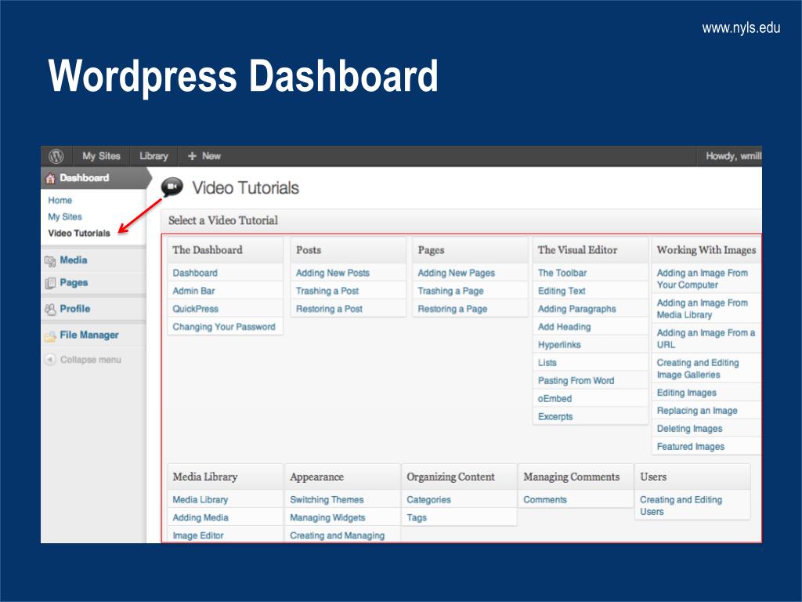Open the Excerpts tutorial
802x602 pixels.
pos(555,416)
